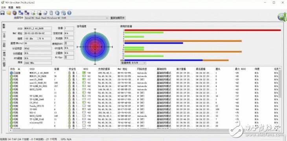Click the blue info globe toolbar icon
Image resolution: width=287 pixels, height=141 pixels.
click(57, 13)
